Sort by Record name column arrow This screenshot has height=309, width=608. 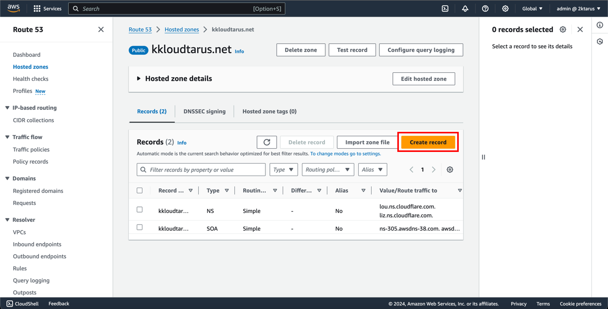click(191, 191)
